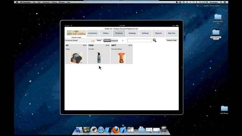The image size is (242, 136).
Task: Click the Developer user menu
Action: pos(214,2)
